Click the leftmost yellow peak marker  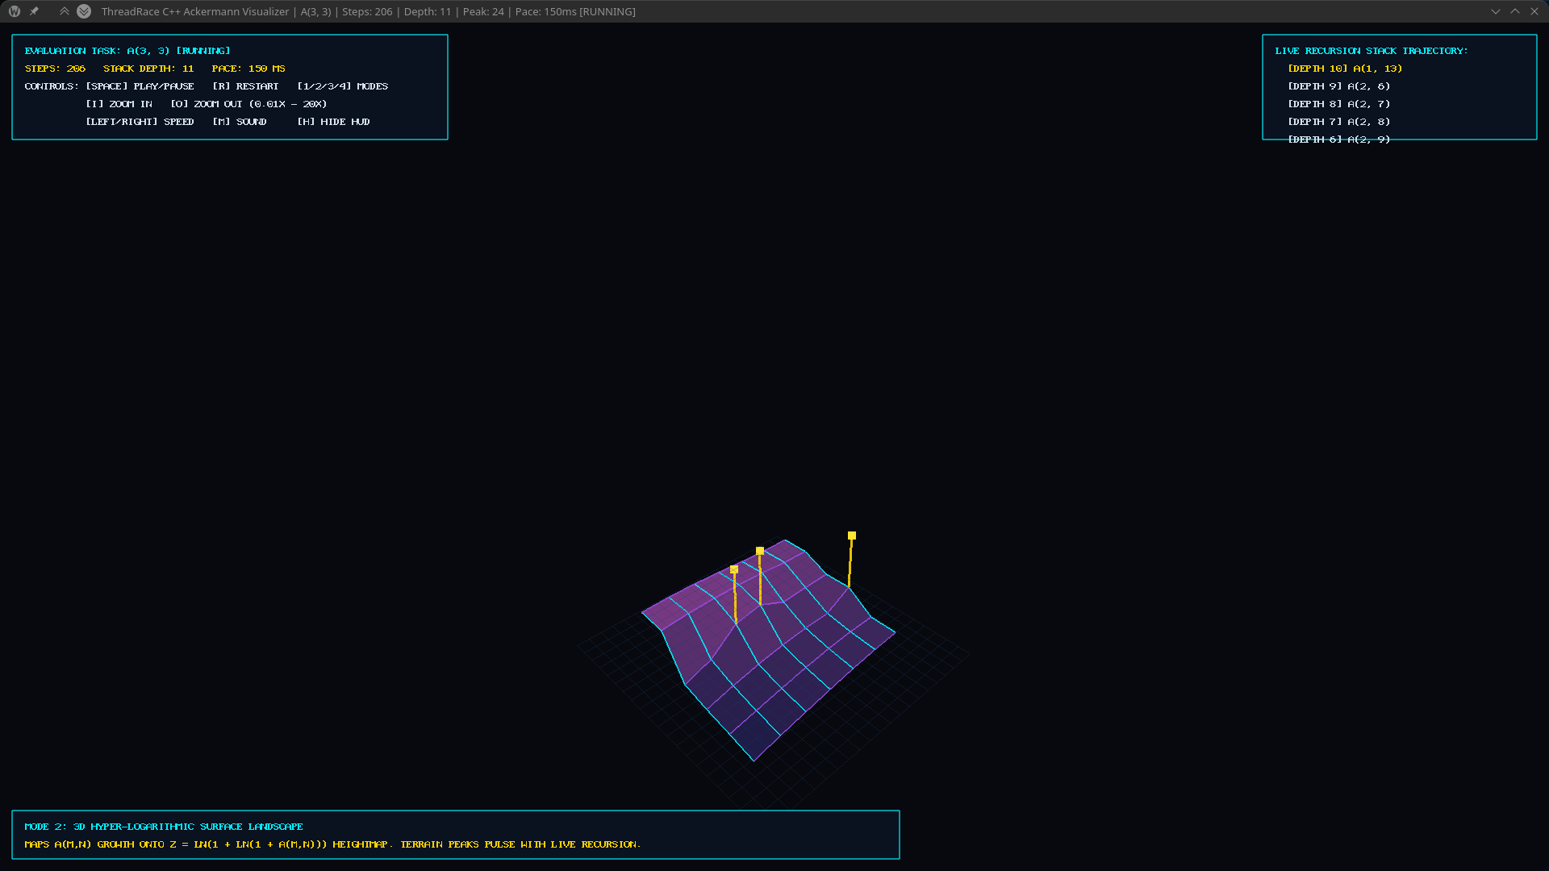coord(734,569)
